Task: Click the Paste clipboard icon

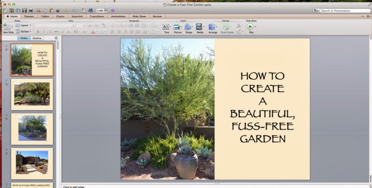Action: click(x=52, y=10)
